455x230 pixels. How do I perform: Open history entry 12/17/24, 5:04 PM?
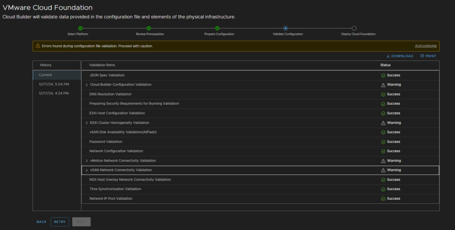(54, 84)
